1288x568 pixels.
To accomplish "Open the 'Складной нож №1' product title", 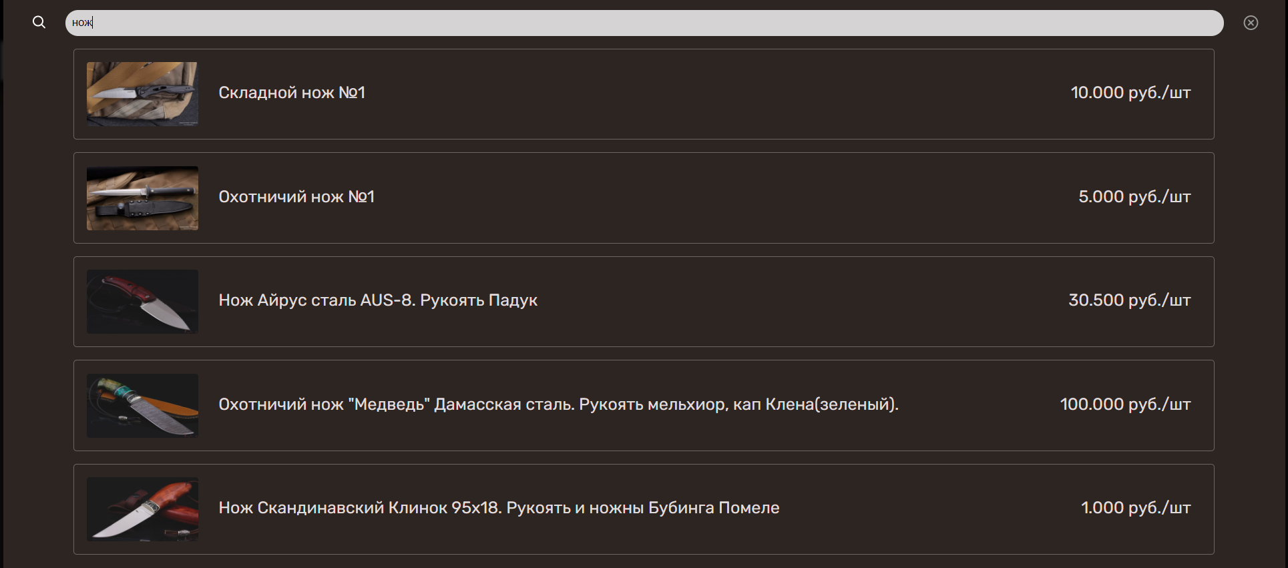I will click(x=292, y=93).
